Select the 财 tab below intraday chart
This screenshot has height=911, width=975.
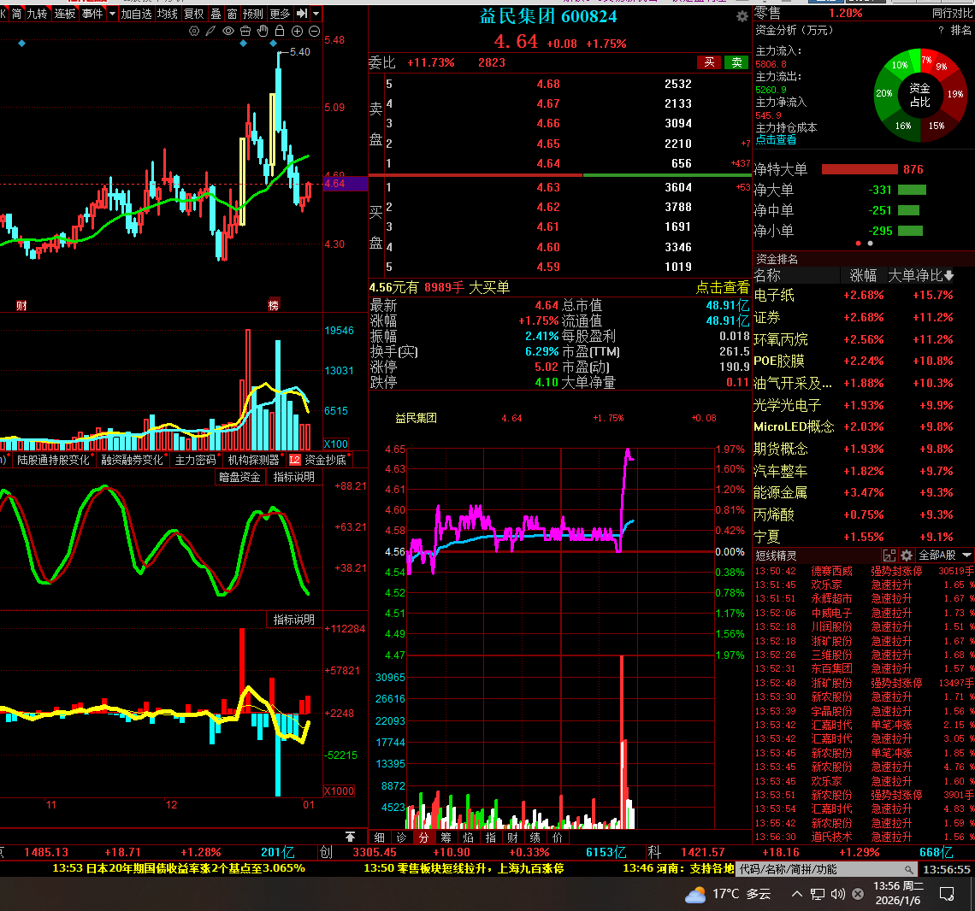coord(512,838)
